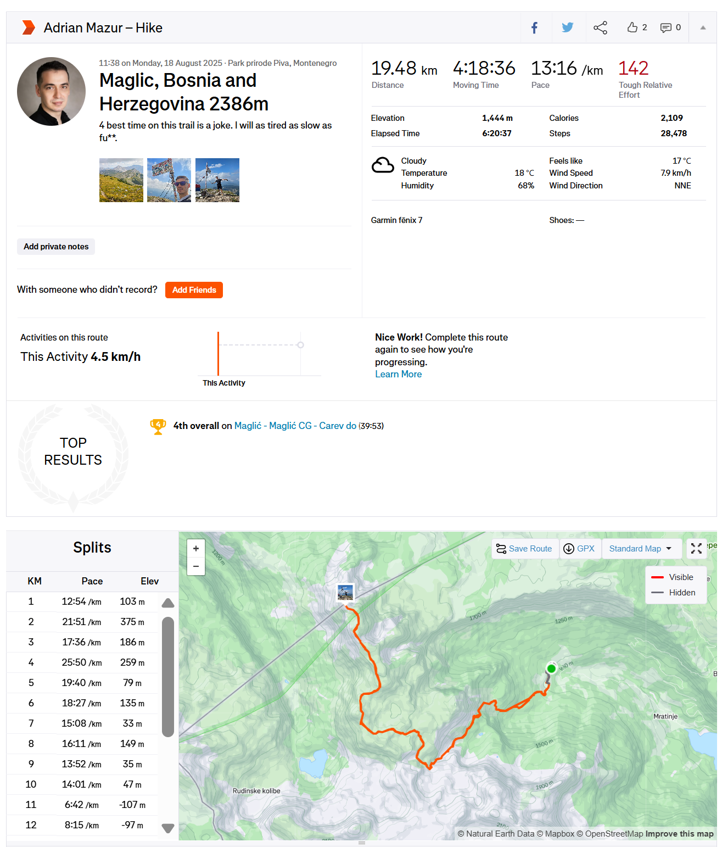Screen dimensions: 722x847
Task: Open the first trail photo thumbnail
Action: (121, 180)
